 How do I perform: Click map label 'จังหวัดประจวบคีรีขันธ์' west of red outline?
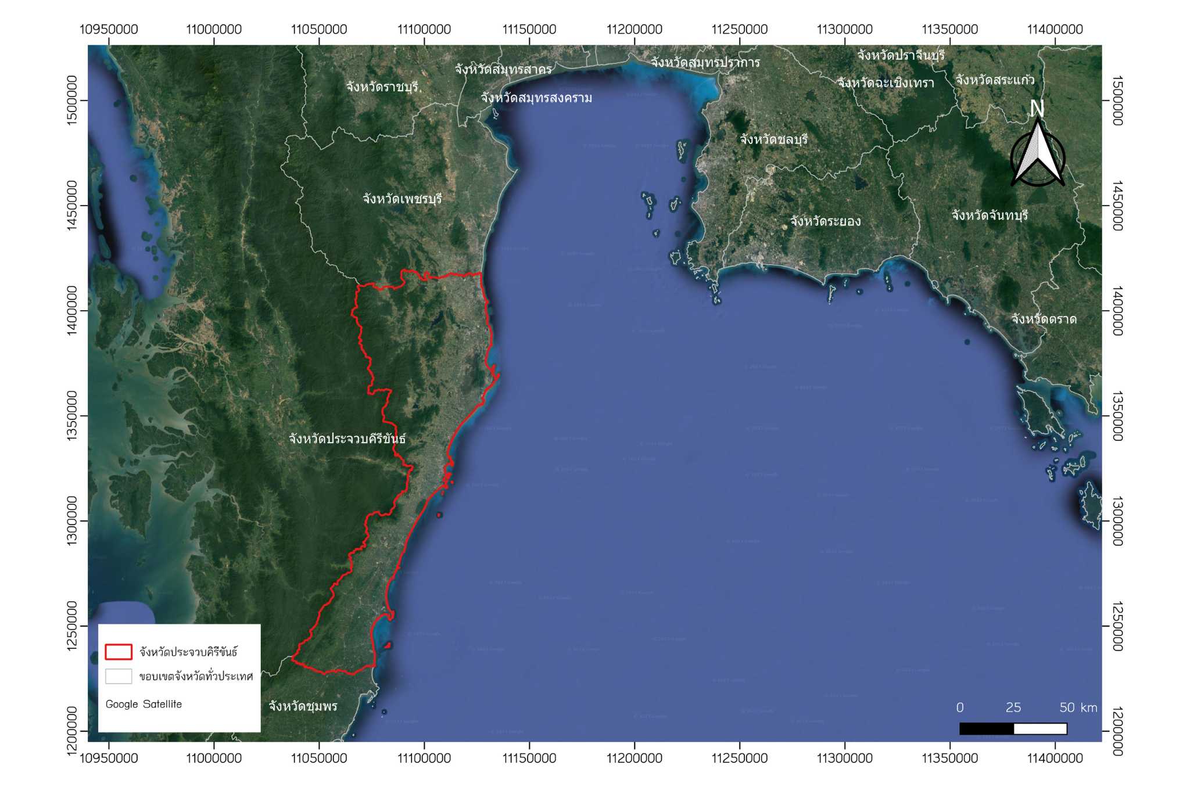tap(347, 439)
